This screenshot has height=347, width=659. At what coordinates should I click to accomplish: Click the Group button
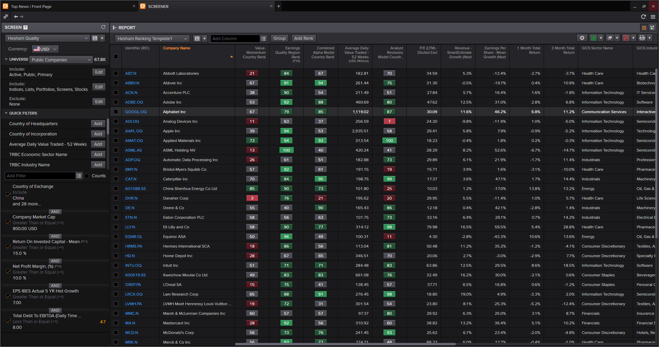pyautogui.click(x=280, y=38)
